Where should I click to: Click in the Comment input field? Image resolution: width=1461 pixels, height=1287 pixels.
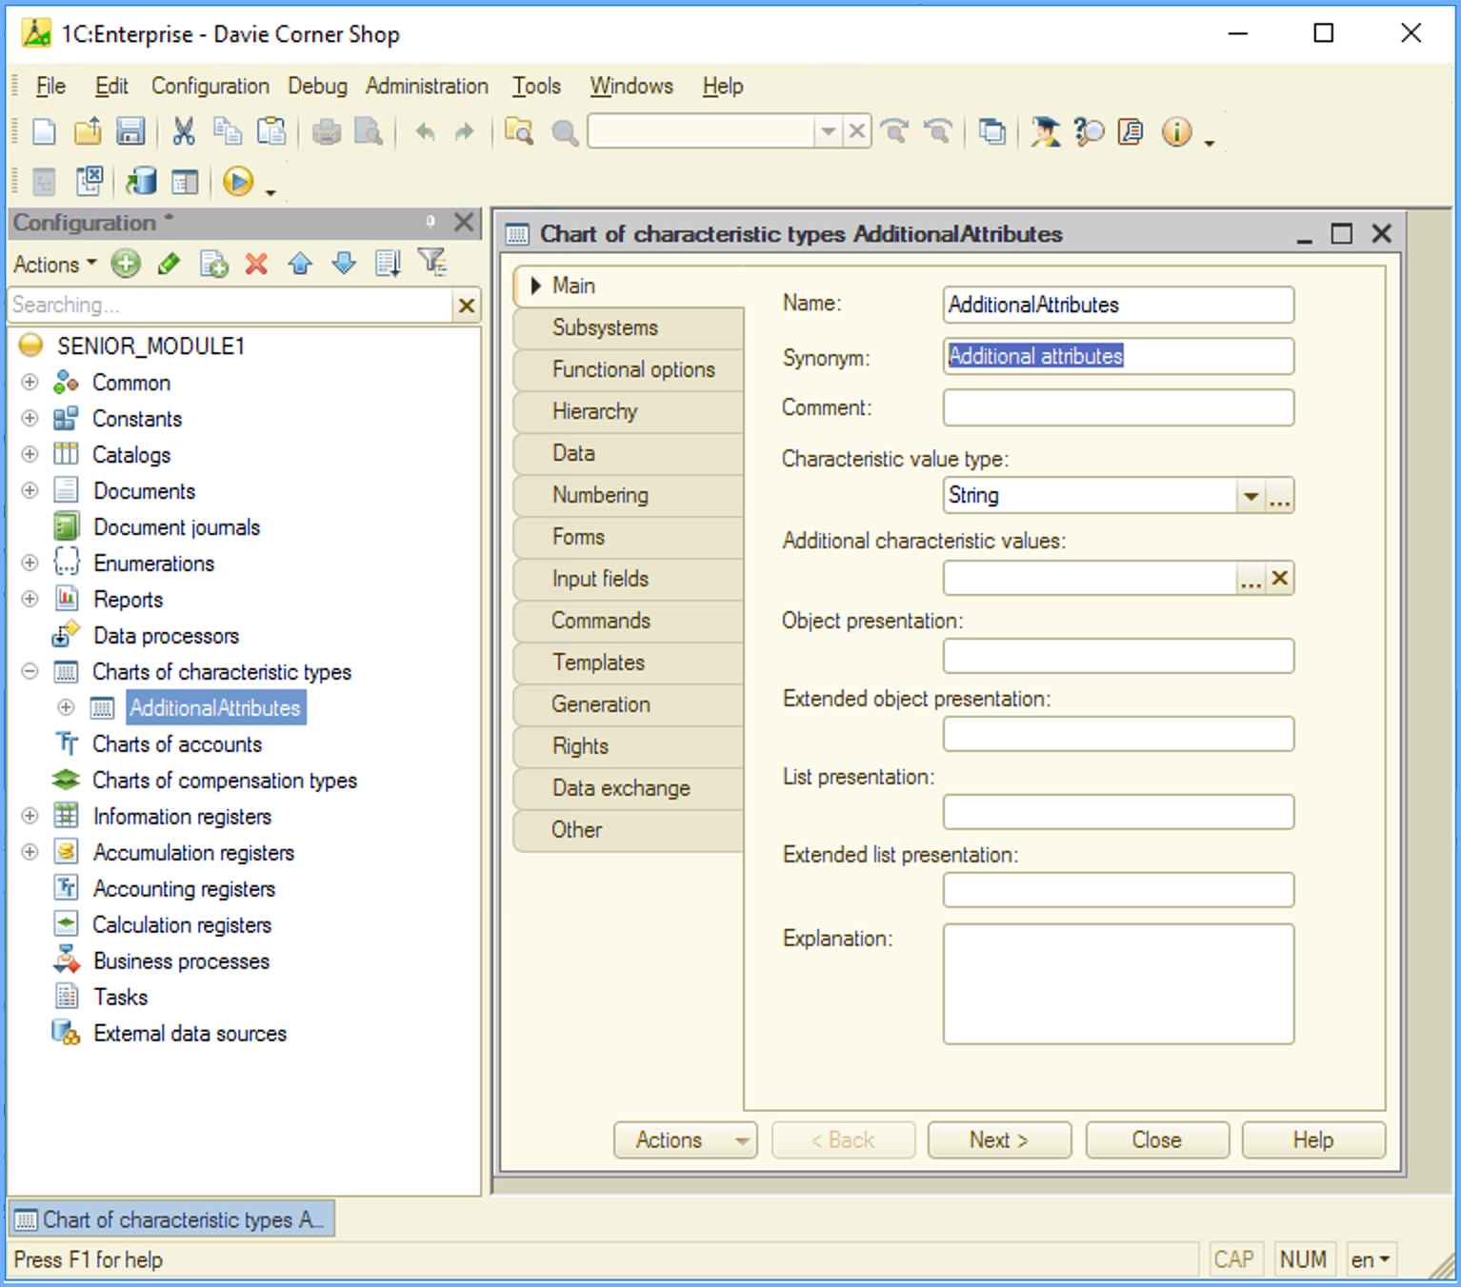click(1117, 408)
